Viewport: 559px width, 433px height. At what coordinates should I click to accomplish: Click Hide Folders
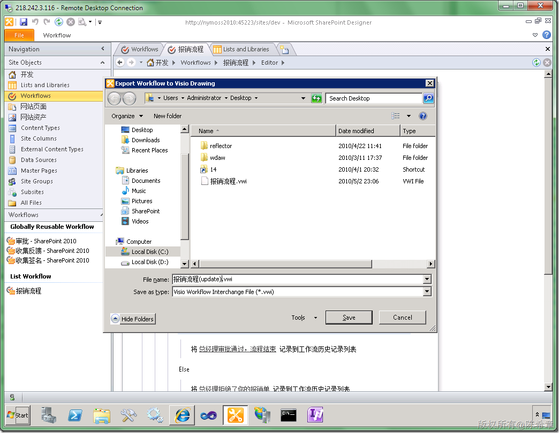[133, 319]
